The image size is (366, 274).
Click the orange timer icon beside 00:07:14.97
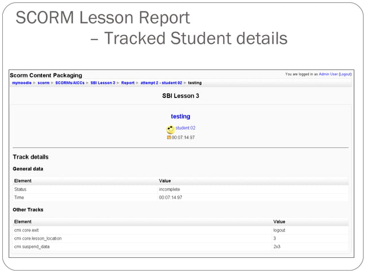pyautogui.click(x=169, y=138)
